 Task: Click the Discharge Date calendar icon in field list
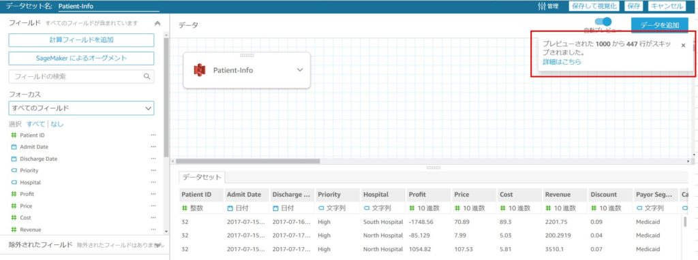tap(14, 159)
